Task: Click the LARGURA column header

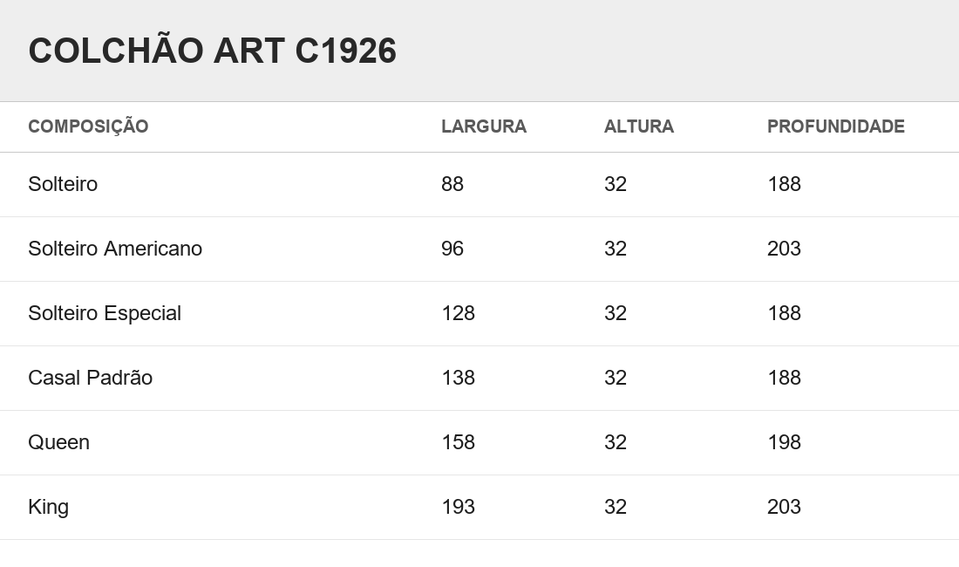Action: point(484,126)
